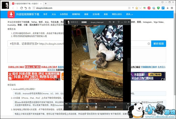Image resolution: width=176 pixels, height=119 pixels.
Task: Adjust the player volume slider
Action: click(x=112, y=107)
